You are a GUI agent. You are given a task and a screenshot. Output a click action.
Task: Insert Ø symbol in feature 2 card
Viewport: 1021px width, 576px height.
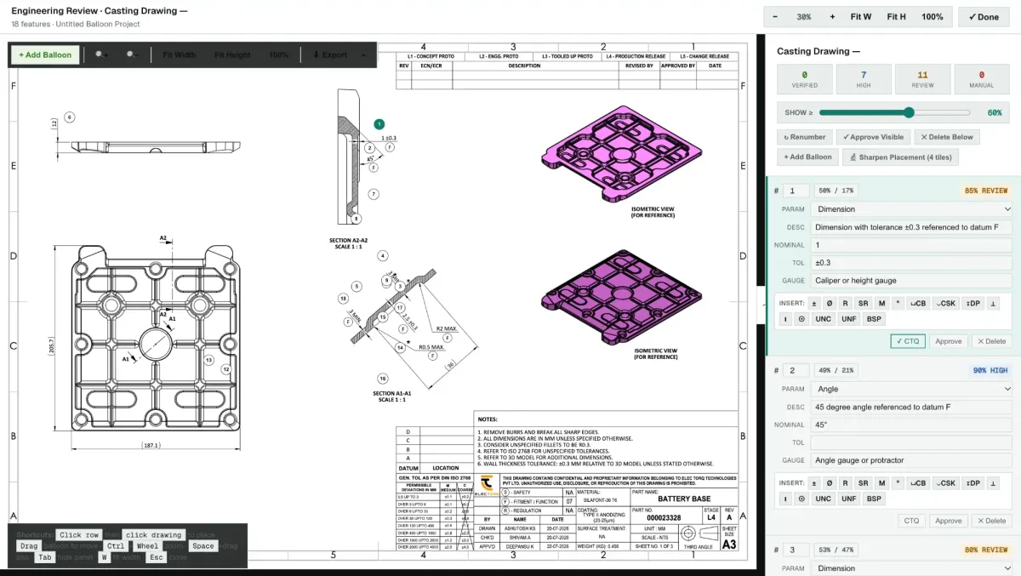(x=830, y=483)
